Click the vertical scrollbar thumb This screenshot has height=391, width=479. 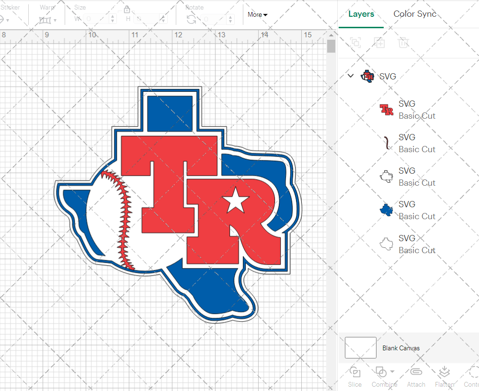click(331, 46)
